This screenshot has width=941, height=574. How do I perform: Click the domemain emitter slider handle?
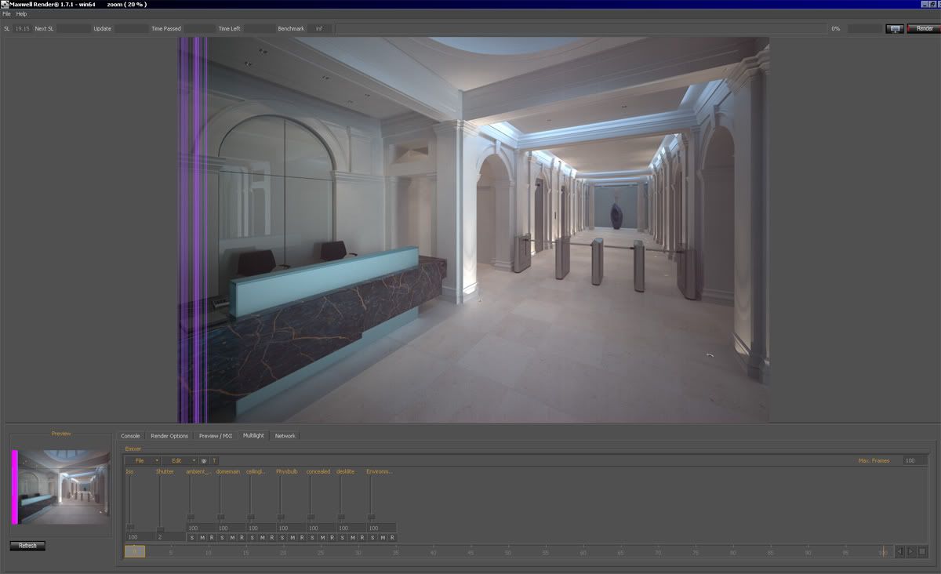click(220, 517)
